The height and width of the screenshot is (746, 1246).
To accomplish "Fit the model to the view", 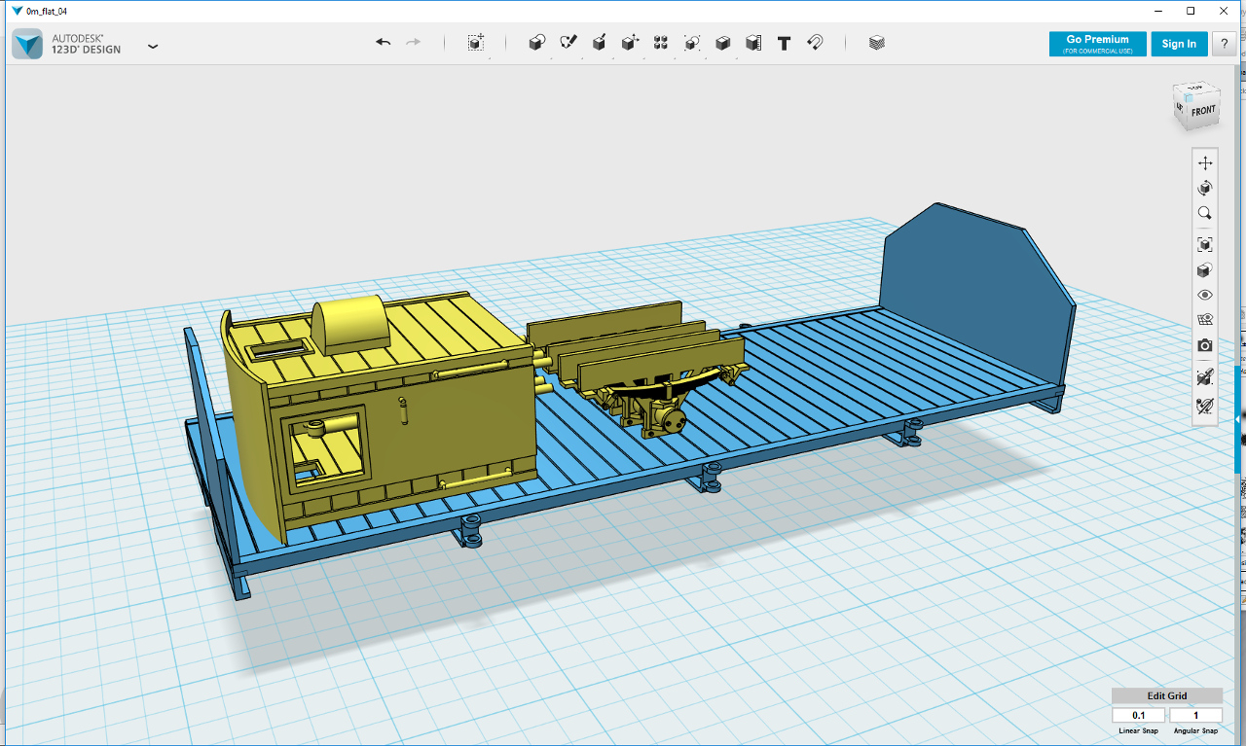I will tap(1205, 244).
